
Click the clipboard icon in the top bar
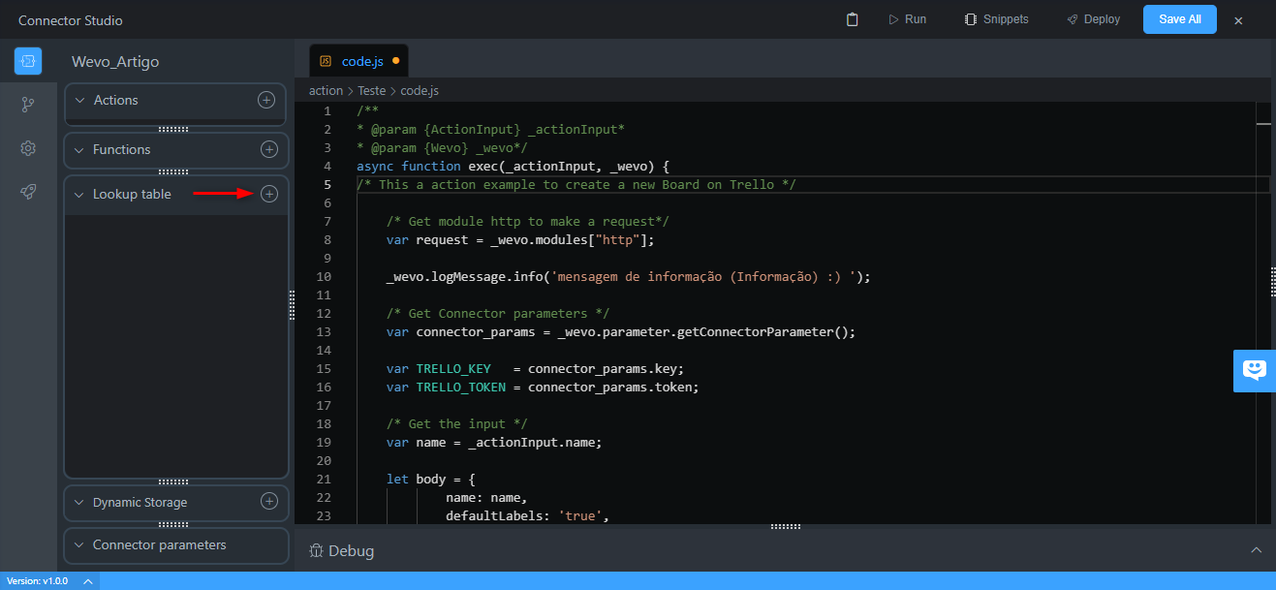tap(852, 19)
